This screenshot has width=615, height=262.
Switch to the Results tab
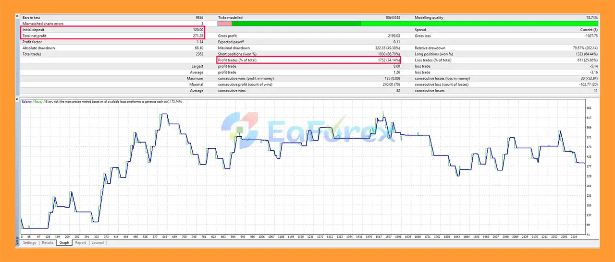click(48, 243)
